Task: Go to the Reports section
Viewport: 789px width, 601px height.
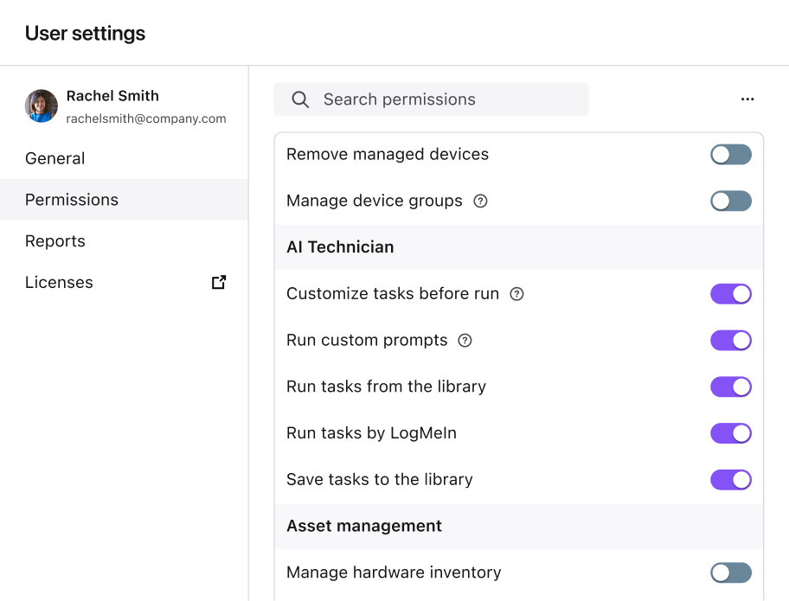Action: pyautogui.click(x=55, y=241)
